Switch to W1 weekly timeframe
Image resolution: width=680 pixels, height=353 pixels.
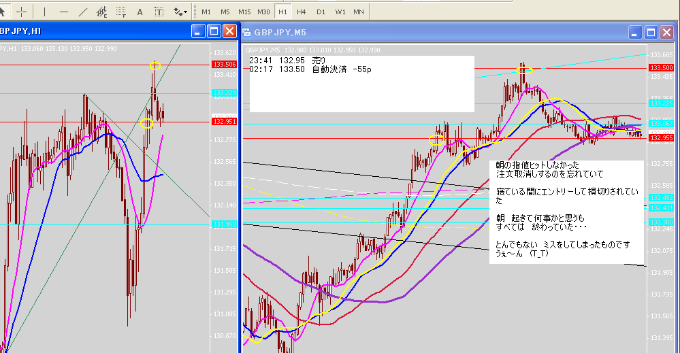(340, 12)
